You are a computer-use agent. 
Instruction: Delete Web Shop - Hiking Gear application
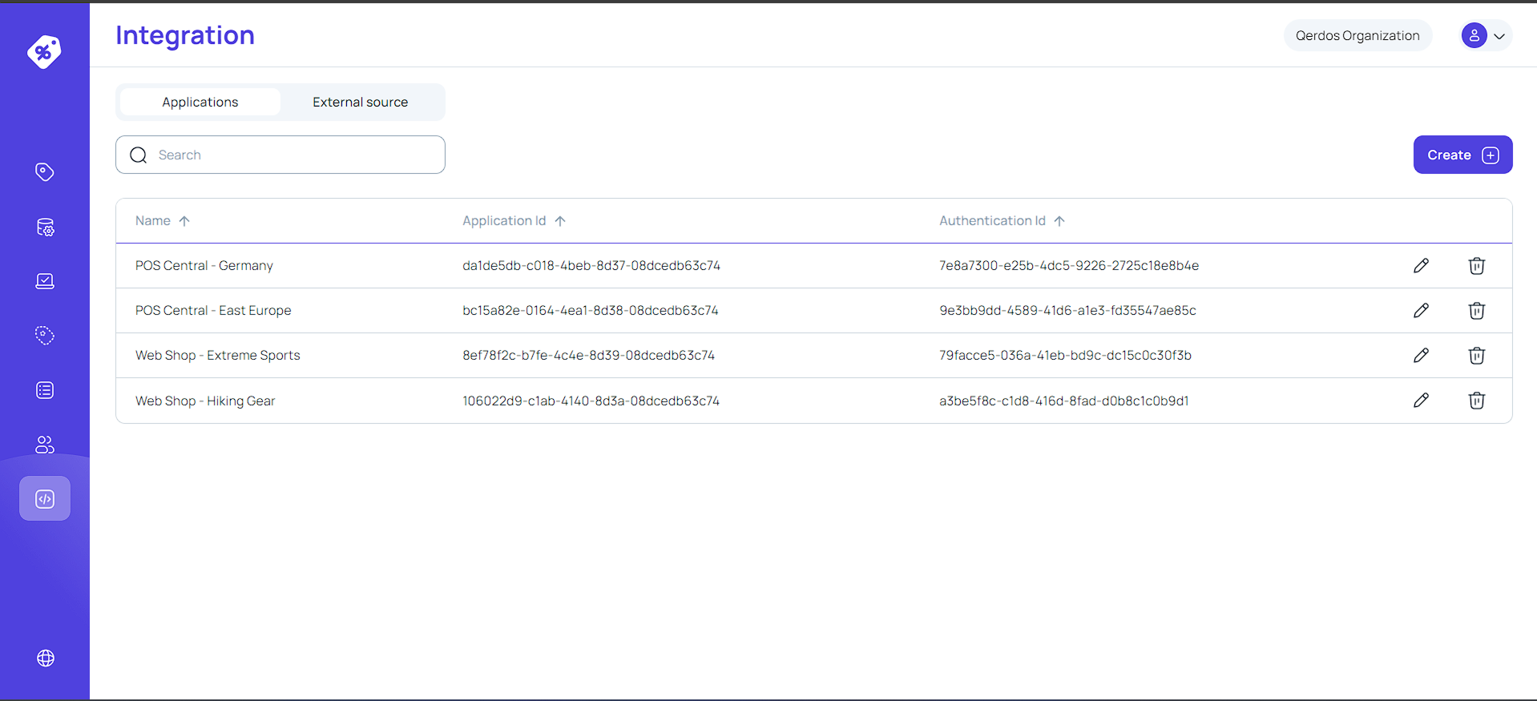tap(1477, 401)
